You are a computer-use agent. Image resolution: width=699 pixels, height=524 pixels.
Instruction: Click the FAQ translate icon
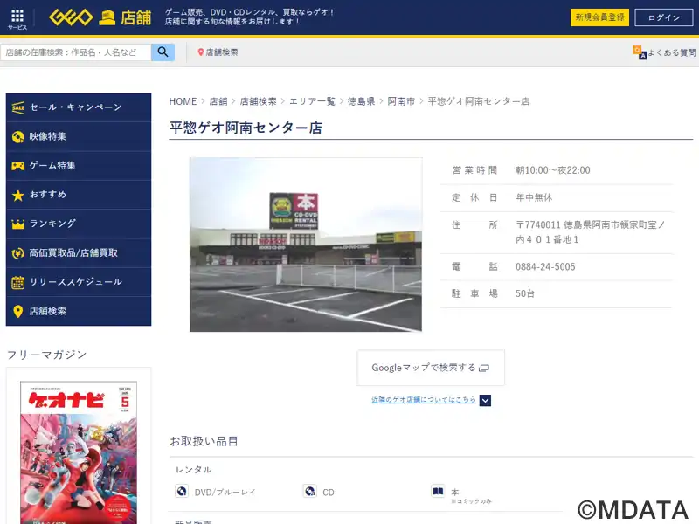tap(640, 52)
